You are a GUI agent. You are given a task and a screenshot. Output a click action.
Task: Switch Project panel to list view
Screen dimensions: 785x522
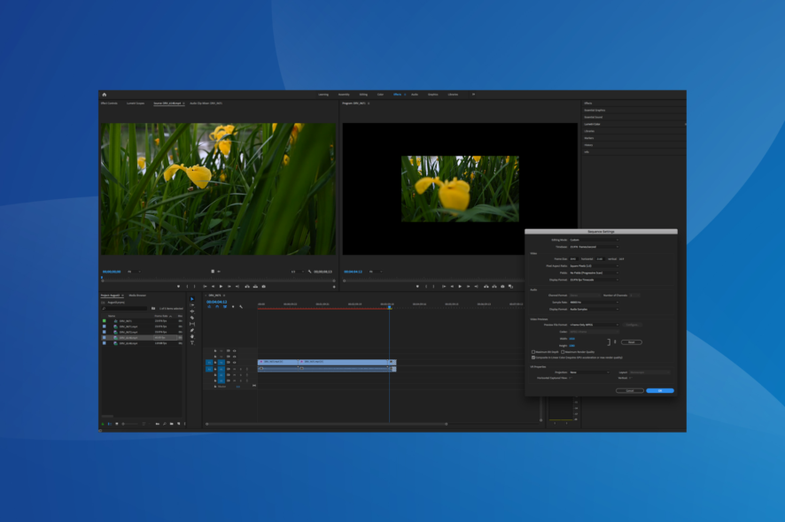[110, 424]
